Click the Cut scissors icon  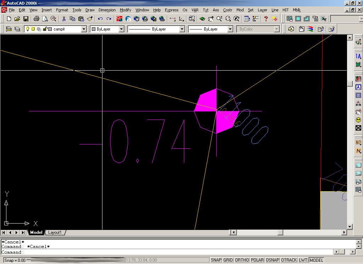click(x=64, y=18)
